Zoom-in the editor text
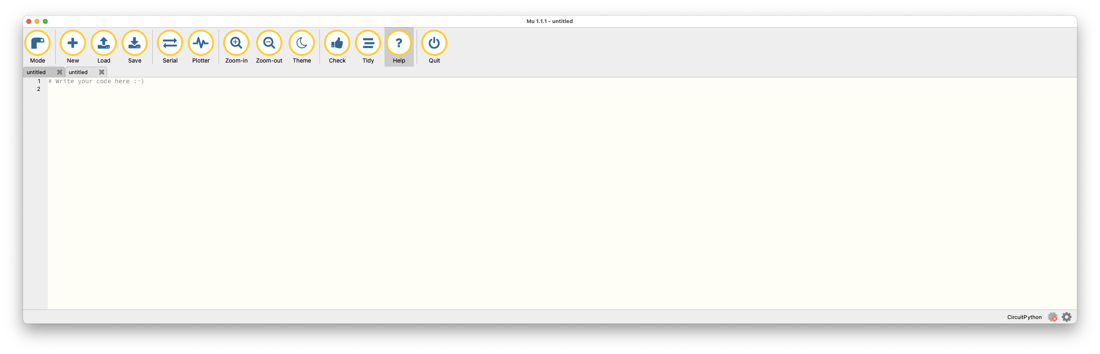This screenshot has width=1100, height=354. 236,47
